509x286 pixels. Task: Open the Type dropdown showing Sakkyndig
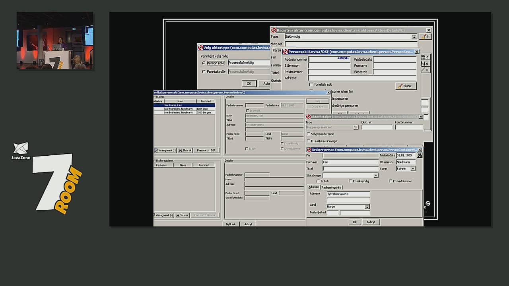(414, 37)
